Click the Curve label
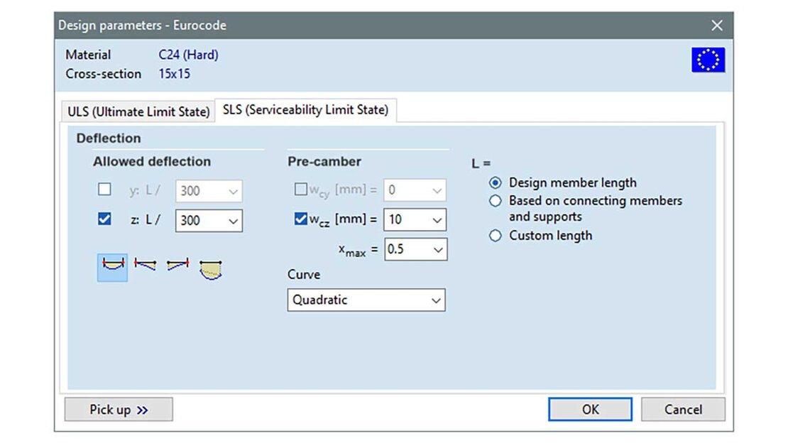 click(304, 275)
